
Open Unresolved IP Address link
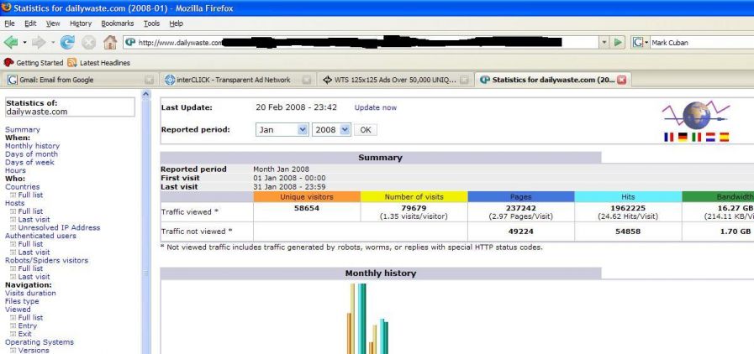[59, 227]
